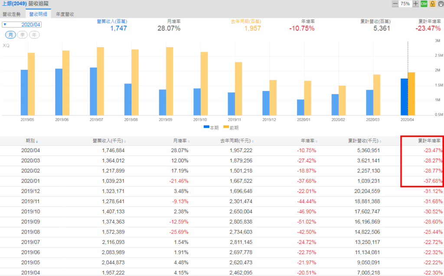This screenshot has height=276, width=444.
Task: Click the 2019/11 period cell in the table
Action: click(x=31, y=201)
